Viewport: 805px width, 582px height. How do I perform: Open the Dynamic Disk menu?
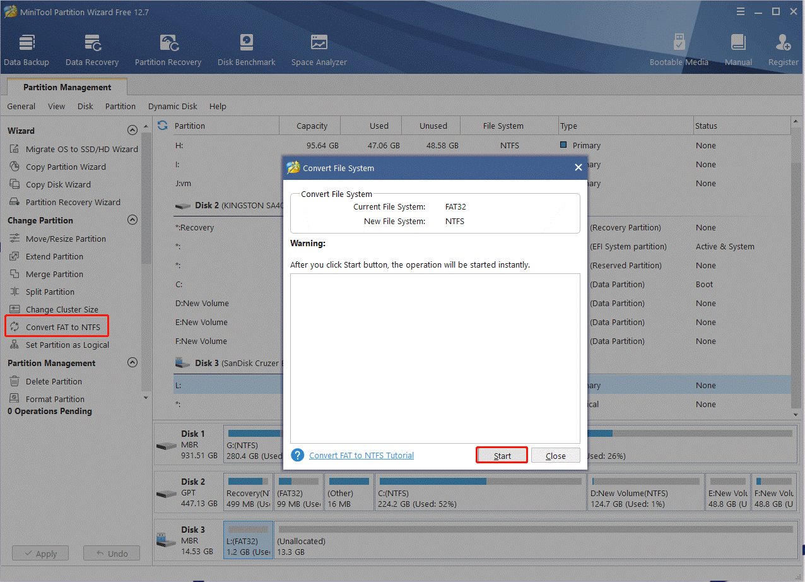pyautogui.click(x=173, y=107)
